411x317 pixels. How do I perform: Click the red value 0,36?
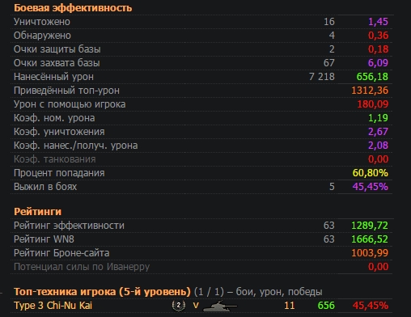378,36
